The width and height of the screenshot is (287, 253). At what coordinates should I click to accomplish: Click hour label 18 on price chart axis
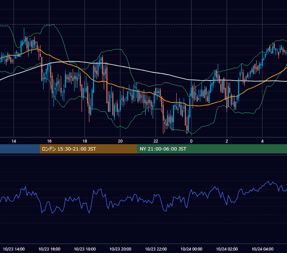pyautogui.click(x=85, y=141)
